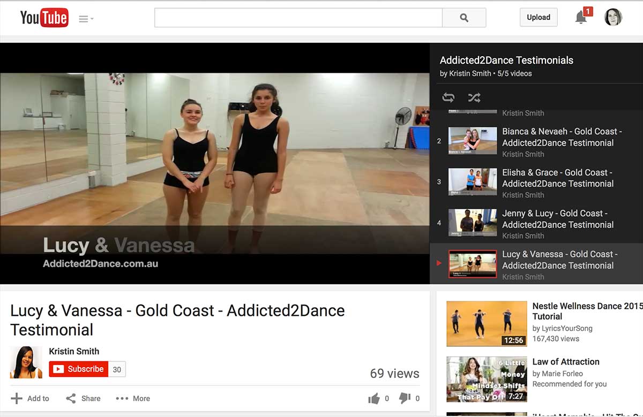Click LyricsYourSong channel name

568,328
